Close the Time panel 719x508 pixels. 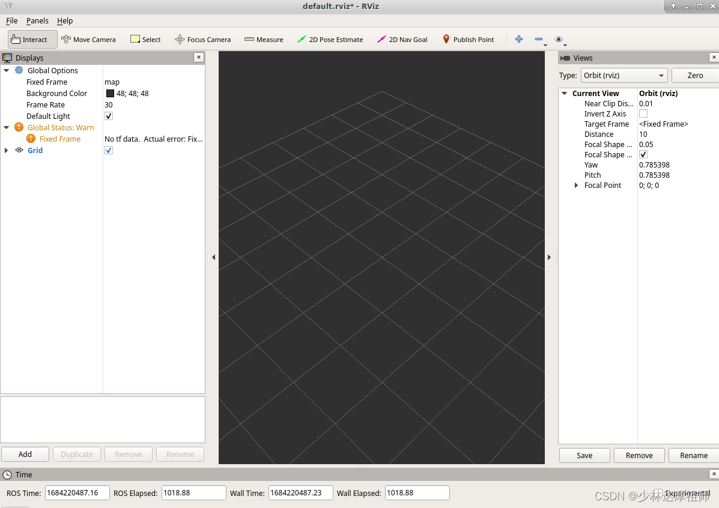(x=714, y=474)
